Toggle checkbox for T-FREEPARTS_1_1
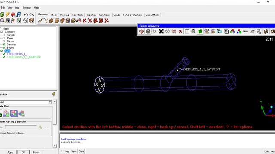Image resolution: width=275 pixels, height=154 pixels. point(4,54)
